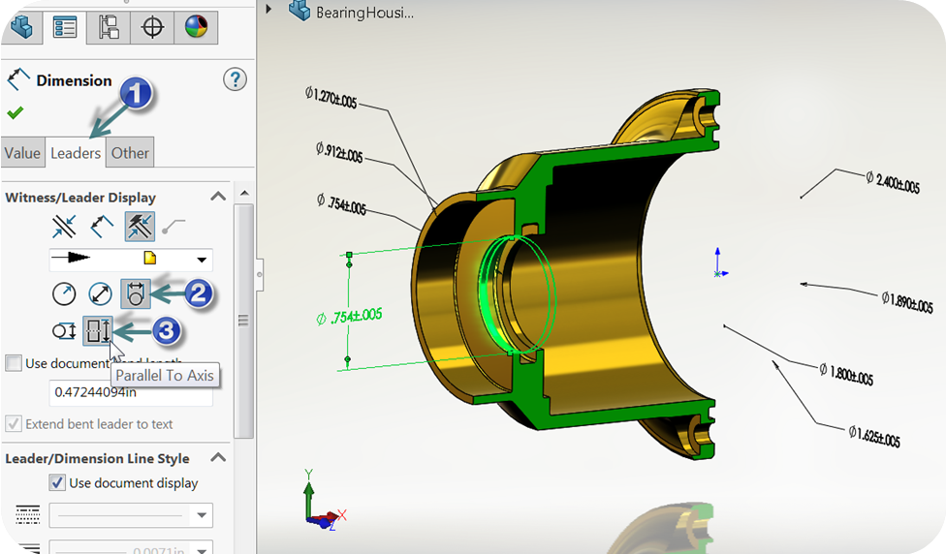Open the ConfigurationManager tab
The width and height of the screenshot is (946, 554).
tap(108, 27)
